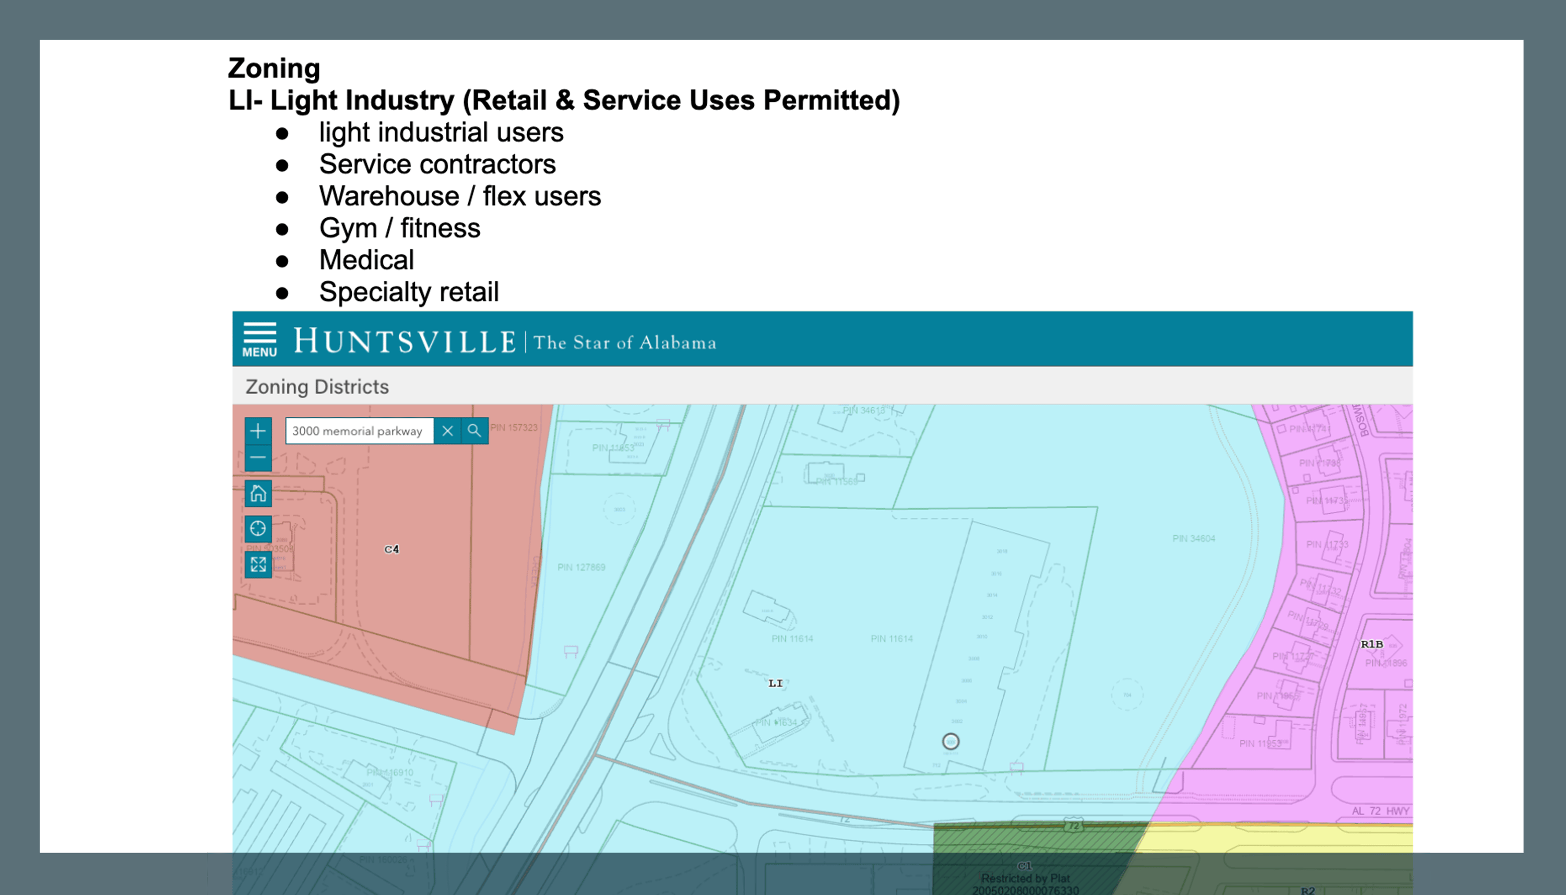Open full-screen with the expand arrows icon

258,564
